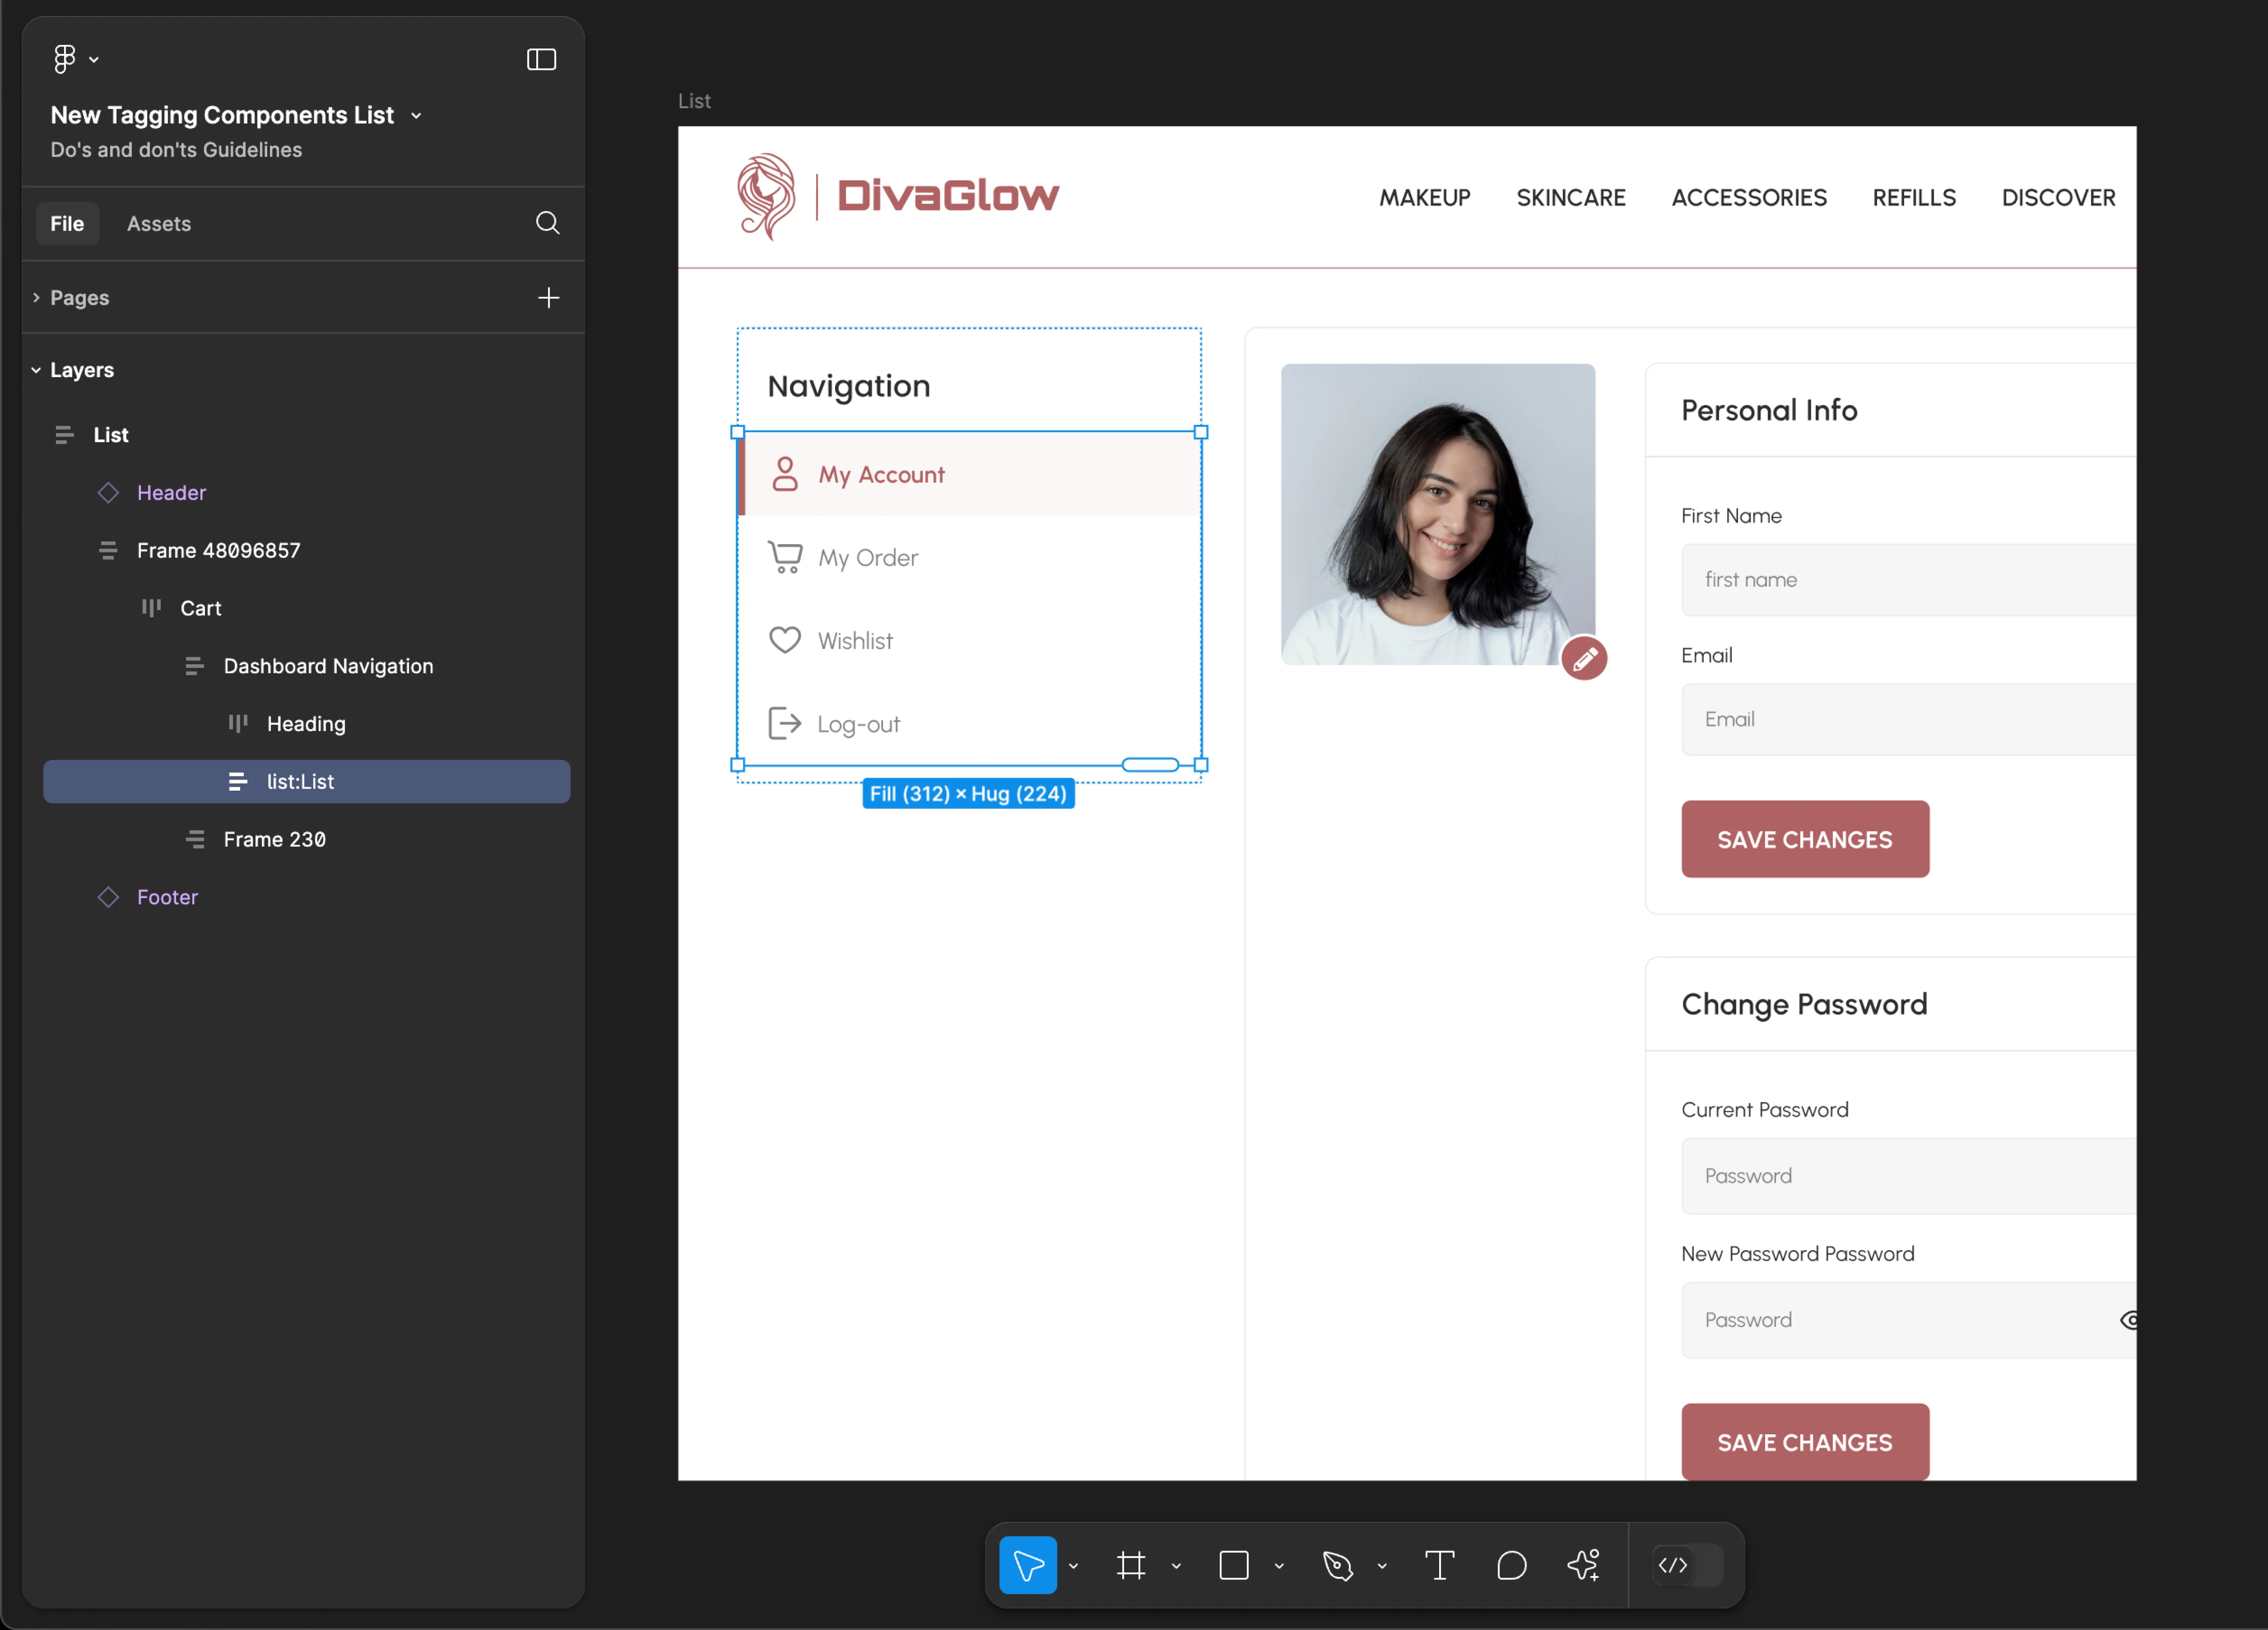The height and width of the screenshot is (1630, 2268).
Task: Open Pen tool options dropdown arrow
Action: click(1382, 1566)
